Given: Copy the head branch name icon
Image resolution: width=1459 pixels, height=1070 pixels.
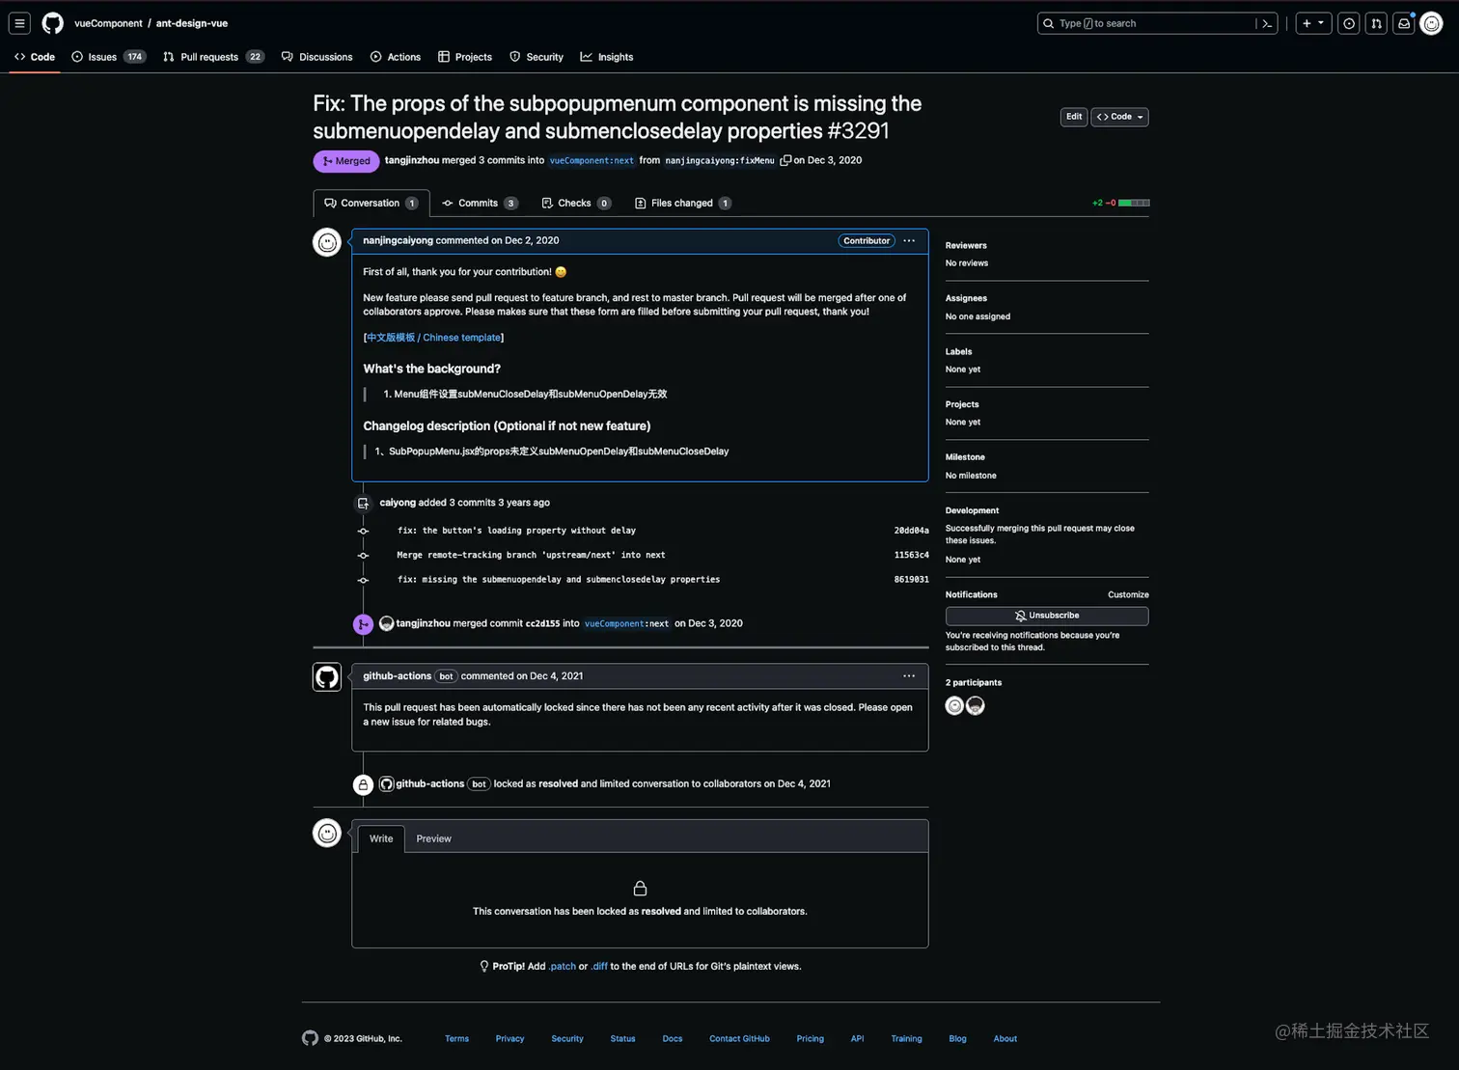Looking at the screenshot, I should pyautogui.click(x=785, y=160).
